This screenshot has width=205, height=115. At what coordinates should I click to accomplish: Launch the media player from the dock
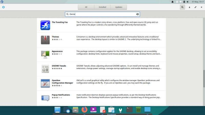tap(93, 110)
